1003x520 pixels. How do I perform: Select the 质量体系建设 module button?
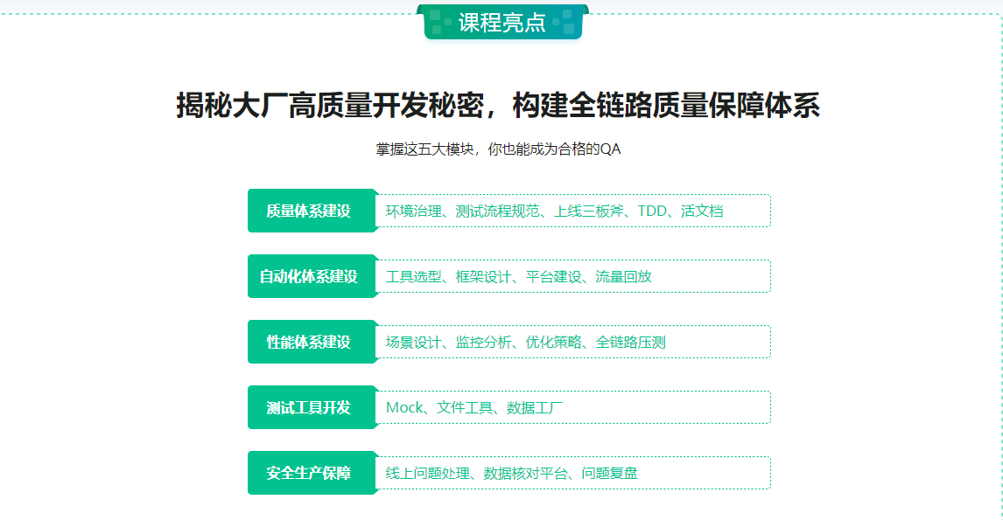[312, 211]
